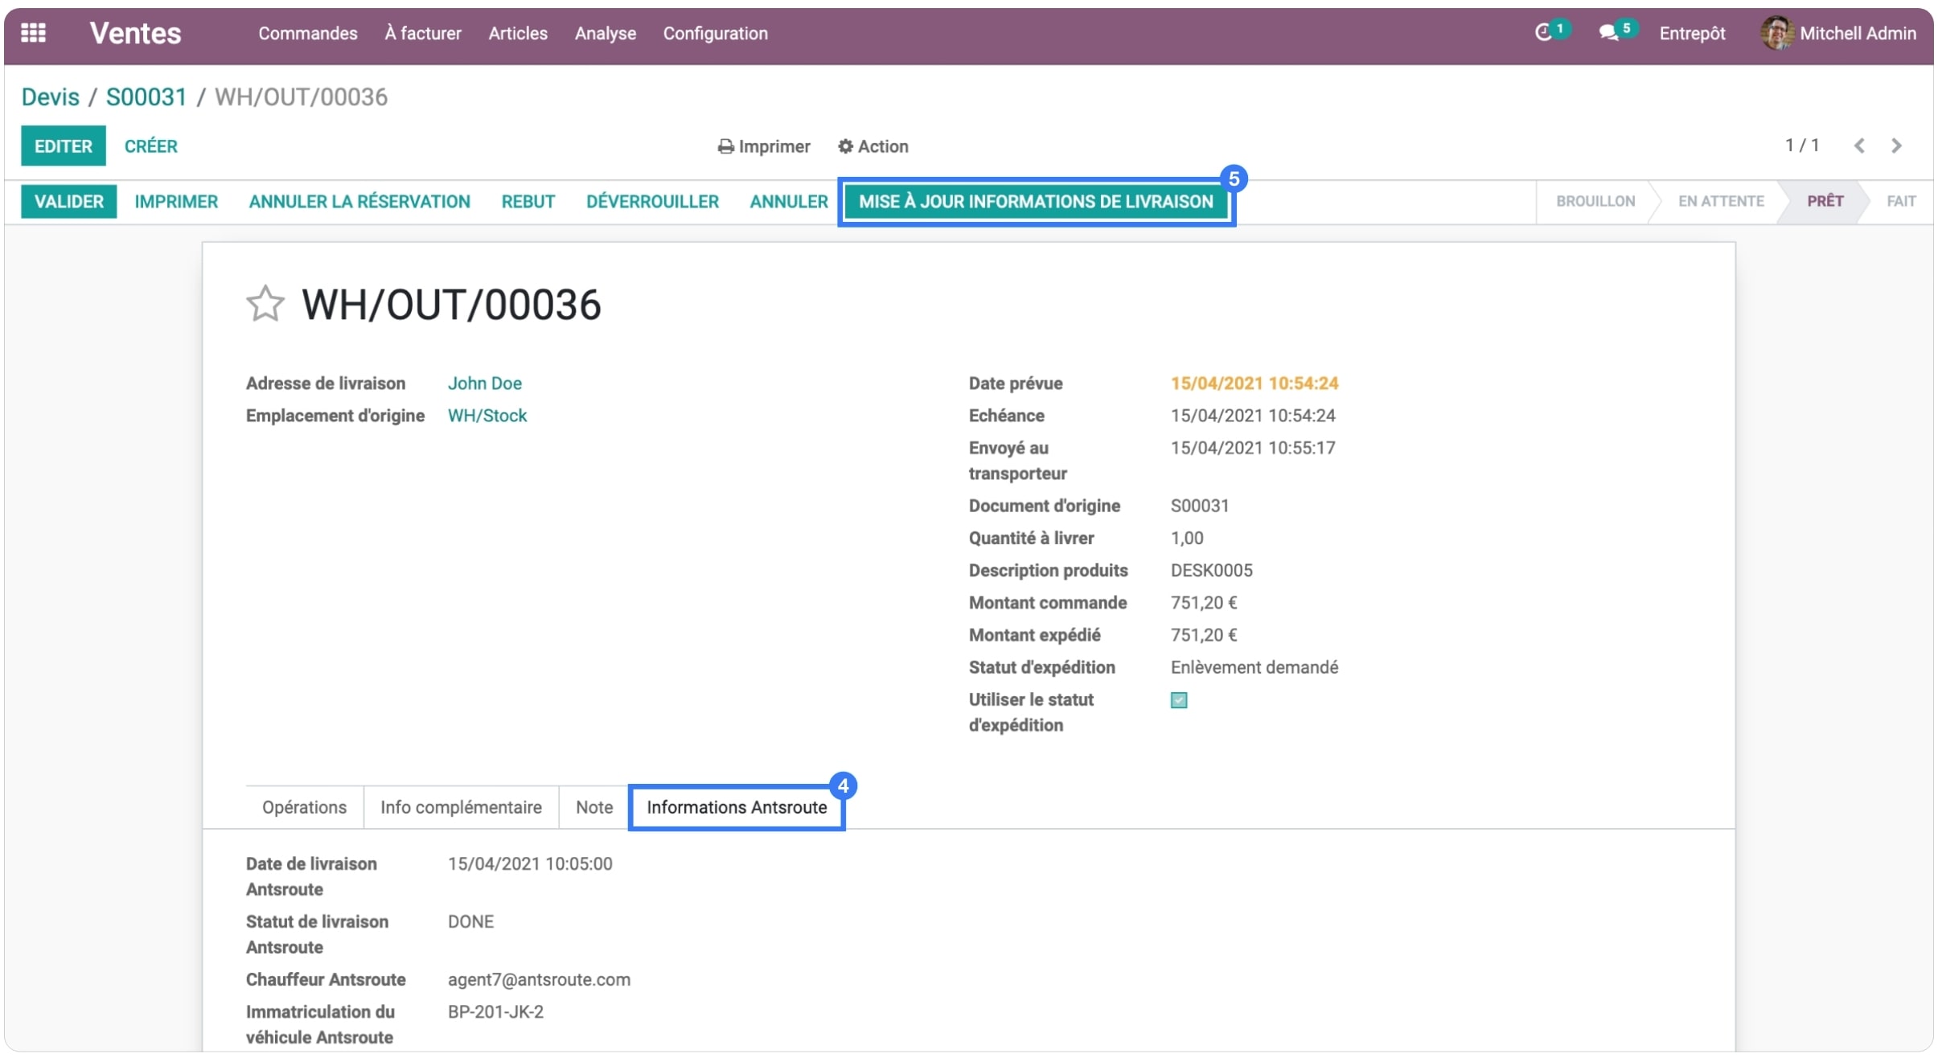
Task: Click the EDITER button
Action: coord(63,146)
